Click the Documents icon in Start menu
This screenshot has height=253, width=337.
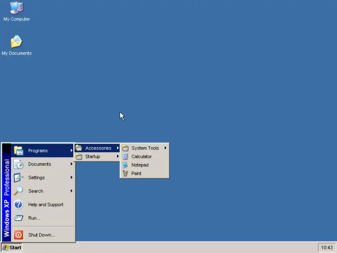tap(18, 164)
